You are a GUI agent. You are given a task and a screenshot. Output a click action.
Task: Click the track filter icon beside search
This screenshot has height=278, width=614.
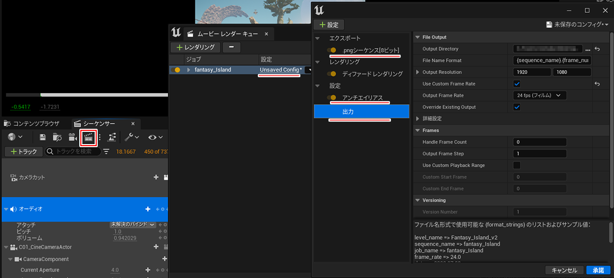coord(106,151)
